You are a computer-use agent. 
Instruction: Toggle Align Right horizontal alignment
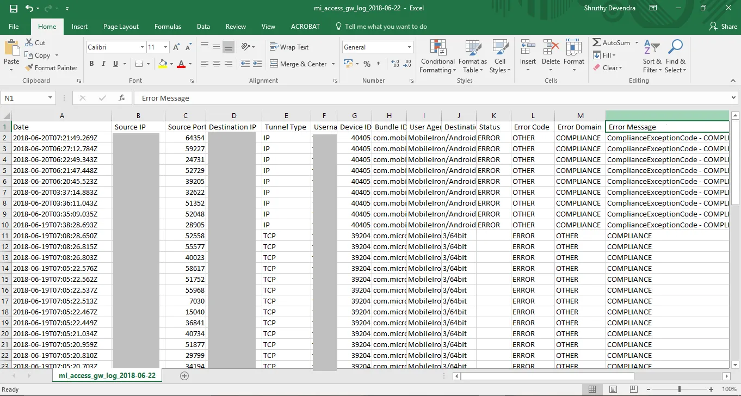tap(229, 64)
